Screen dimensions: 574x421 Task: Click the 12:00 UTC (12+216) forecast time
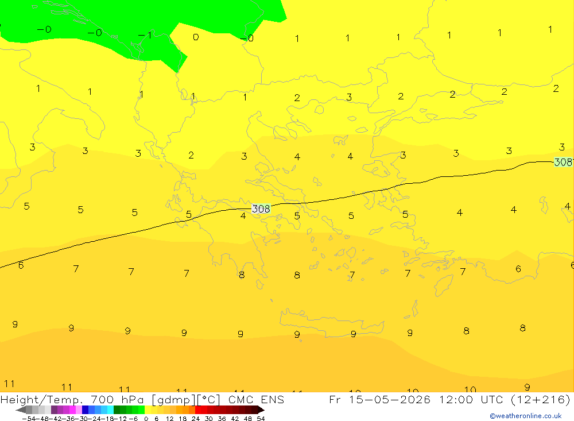[x=505, y=399]
